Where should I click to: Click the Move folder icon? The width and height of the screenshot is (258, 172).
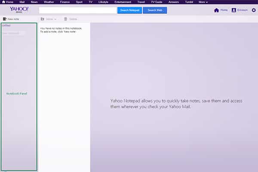43,19
